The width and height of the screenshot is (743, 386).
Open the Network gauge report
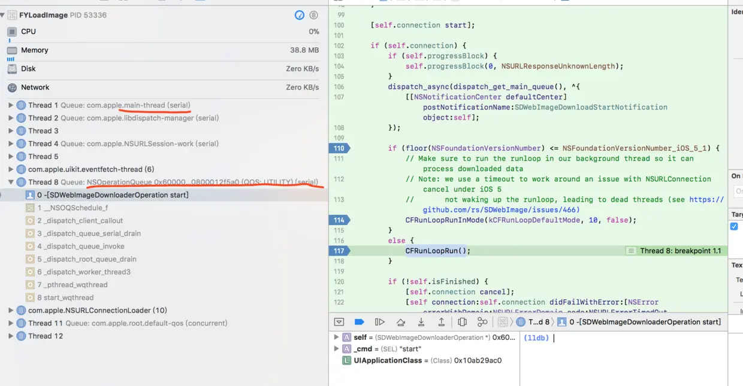click(x=164, y=87)
